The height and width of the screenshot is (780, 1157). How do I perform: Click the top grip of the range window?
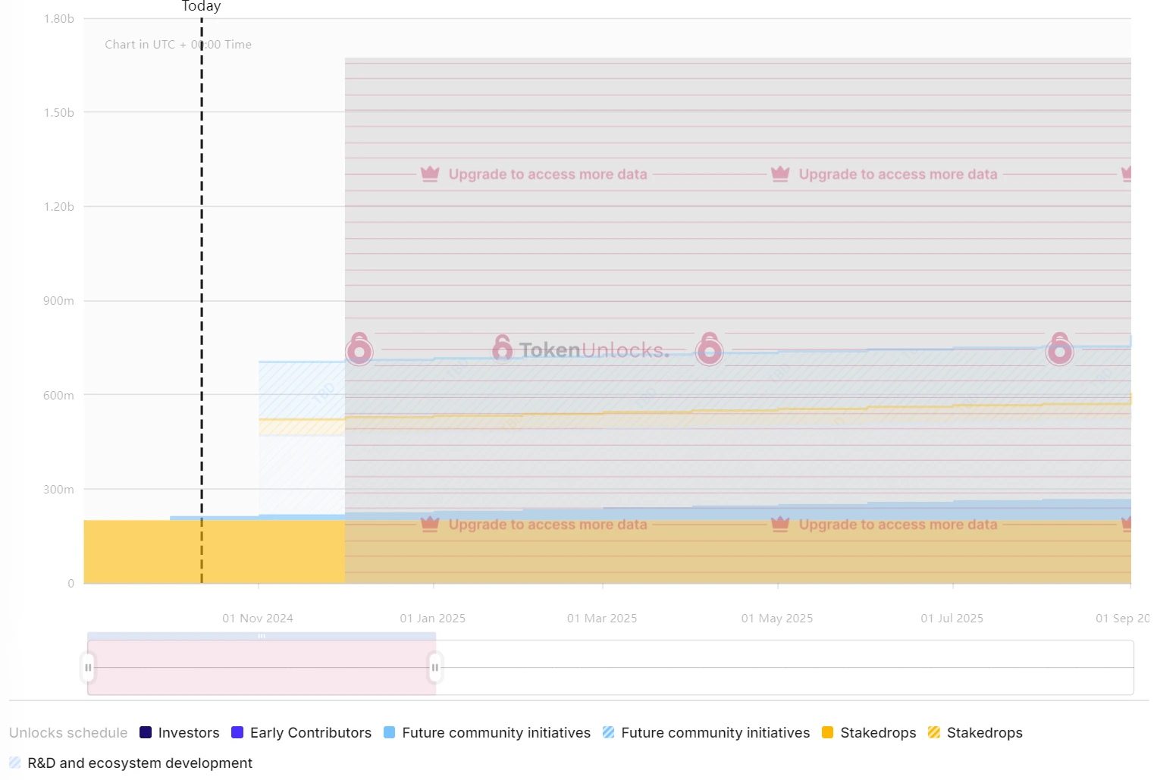coord(262,636)
